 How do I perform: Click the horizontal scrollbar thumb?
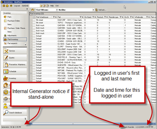[73, 124]
